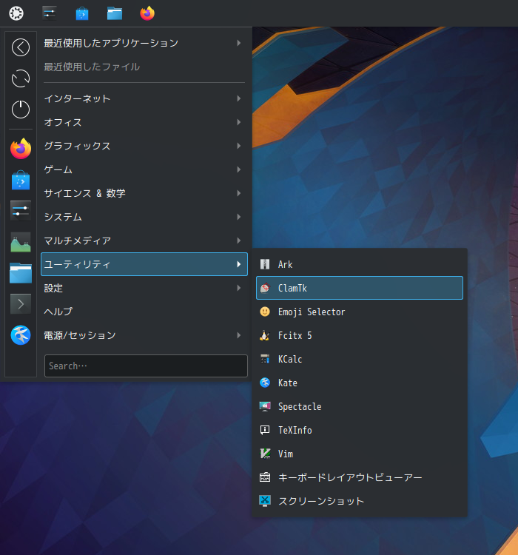Viewport: 518px width, 555px height.
Task: Click the 電源/セッション label
Action: pyautogui.click(x=80, y=335)
